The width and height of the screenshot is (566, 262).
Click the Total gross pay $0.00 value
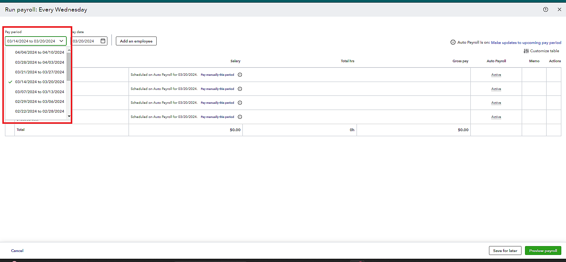(463, 130)
